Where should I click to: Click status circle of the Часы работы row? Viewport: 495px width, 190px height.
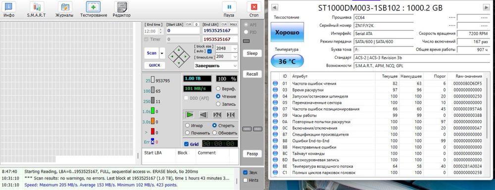275,115
